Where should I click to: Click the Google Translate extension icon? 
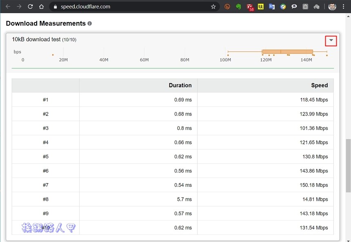coord(272,7)
